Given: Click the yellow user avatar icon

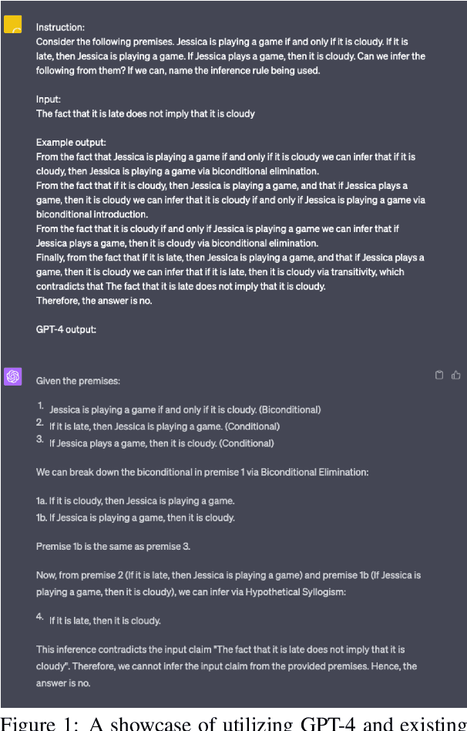Looking at the screenshot, I should pyautogui.click(x=13, y=25).
